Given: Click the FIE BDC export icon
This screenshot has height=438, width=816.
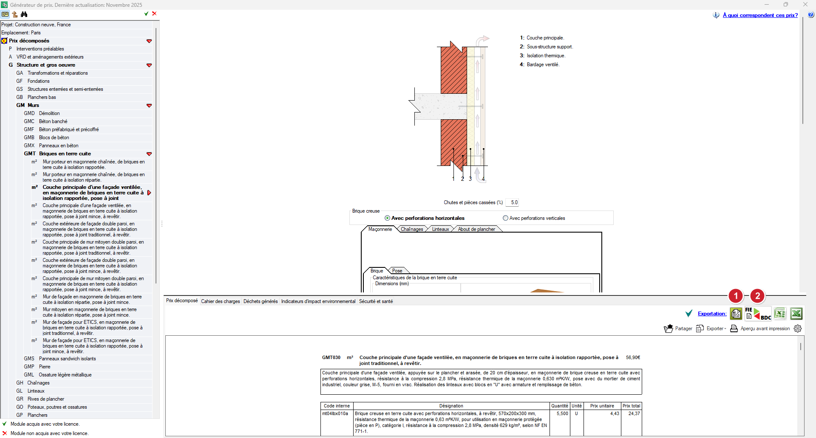Looking at the screenshot, I should click(758, 314).
